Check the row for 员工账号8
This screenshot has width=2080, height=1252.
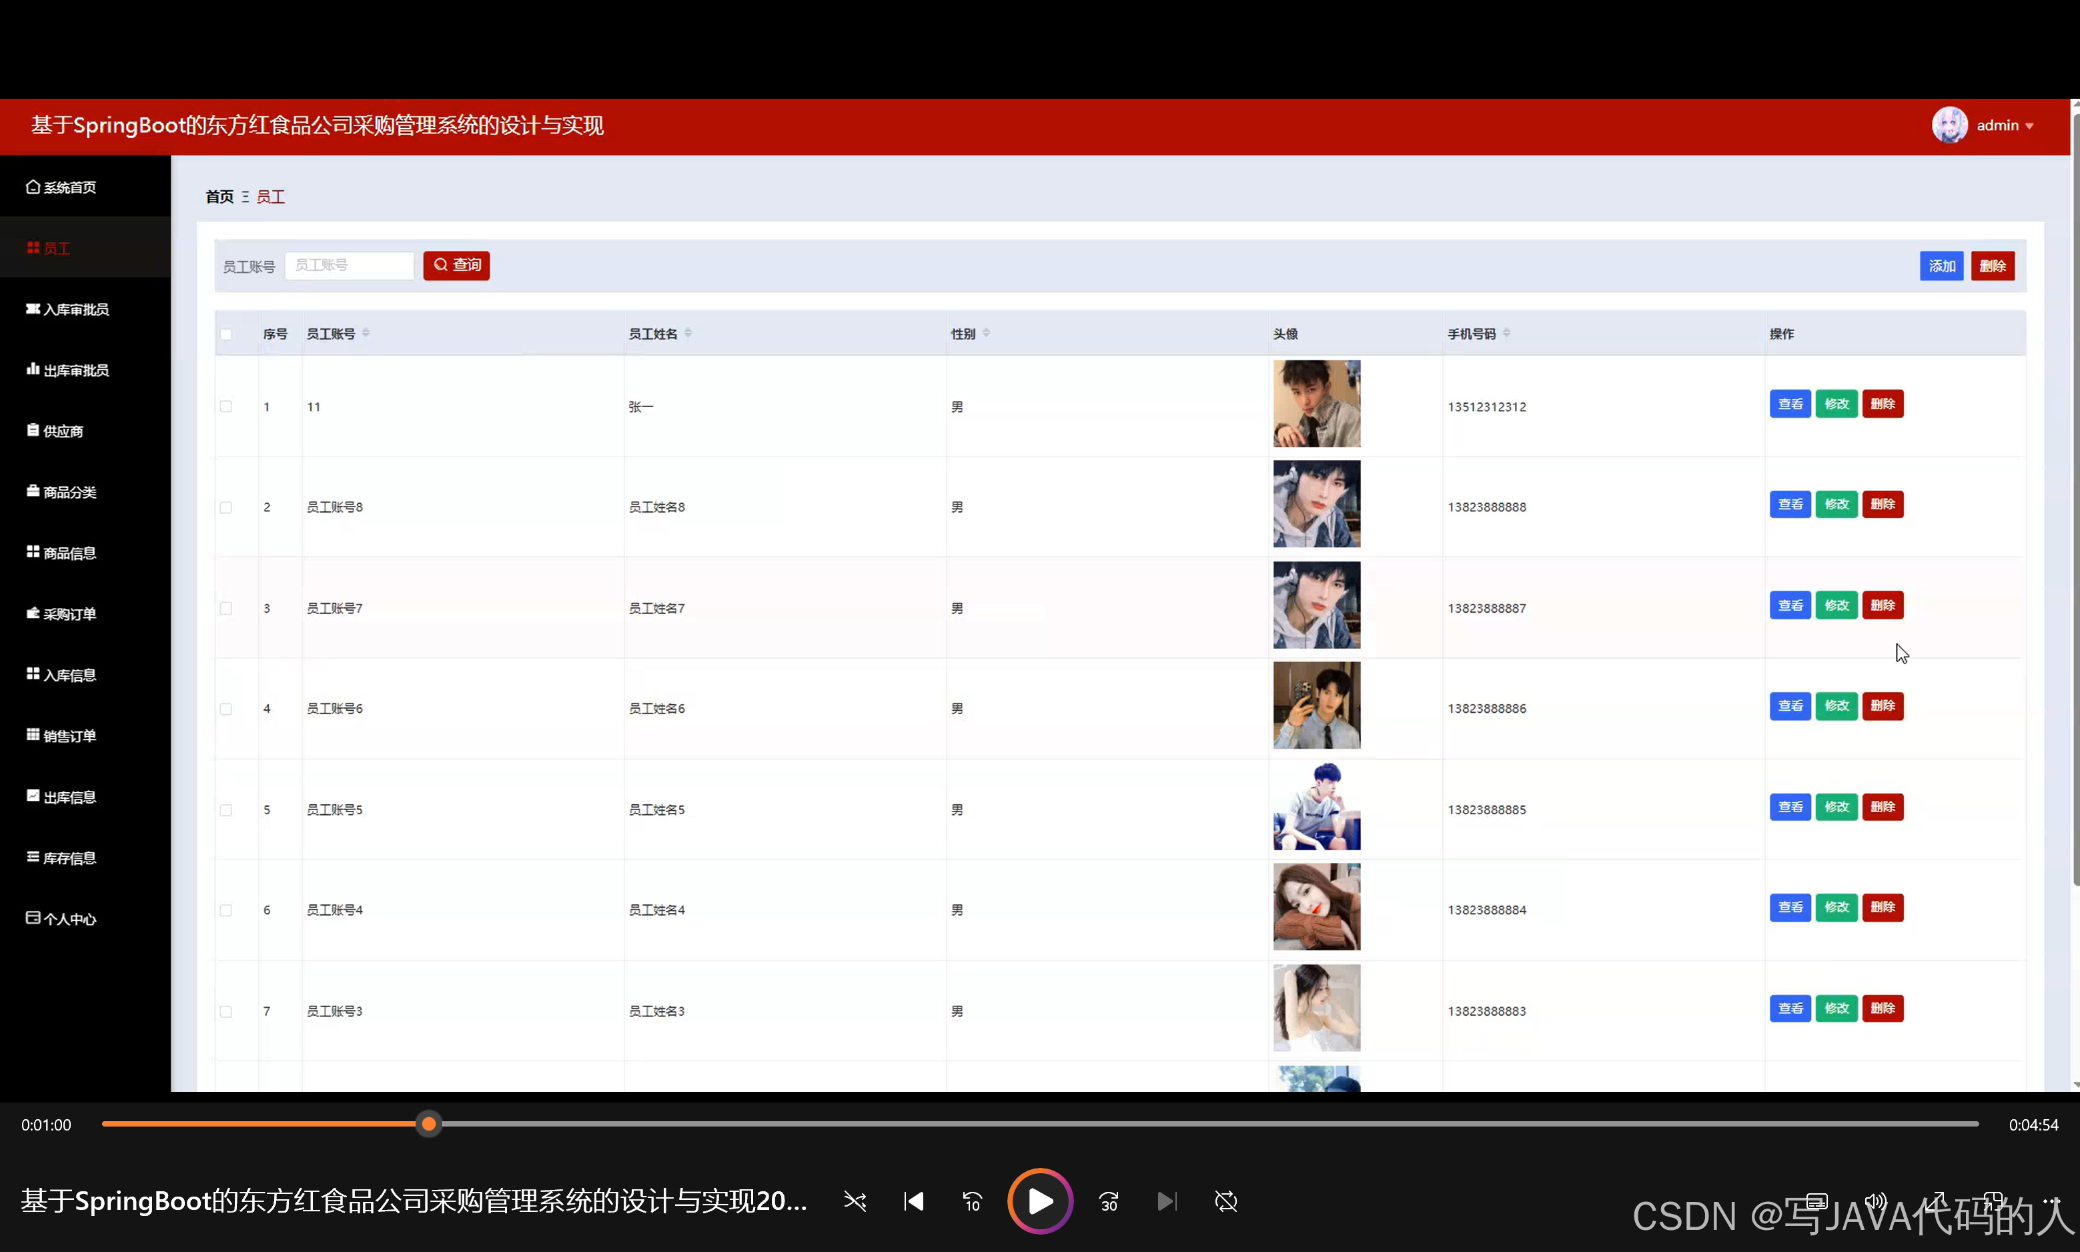(226, 507)
